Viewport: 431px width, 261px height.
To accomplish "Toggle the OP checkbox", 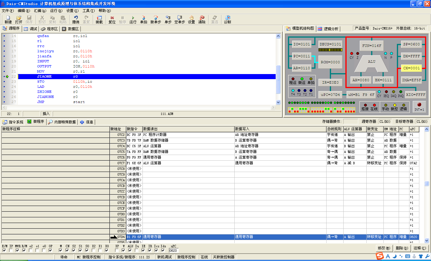I will 50,250.
